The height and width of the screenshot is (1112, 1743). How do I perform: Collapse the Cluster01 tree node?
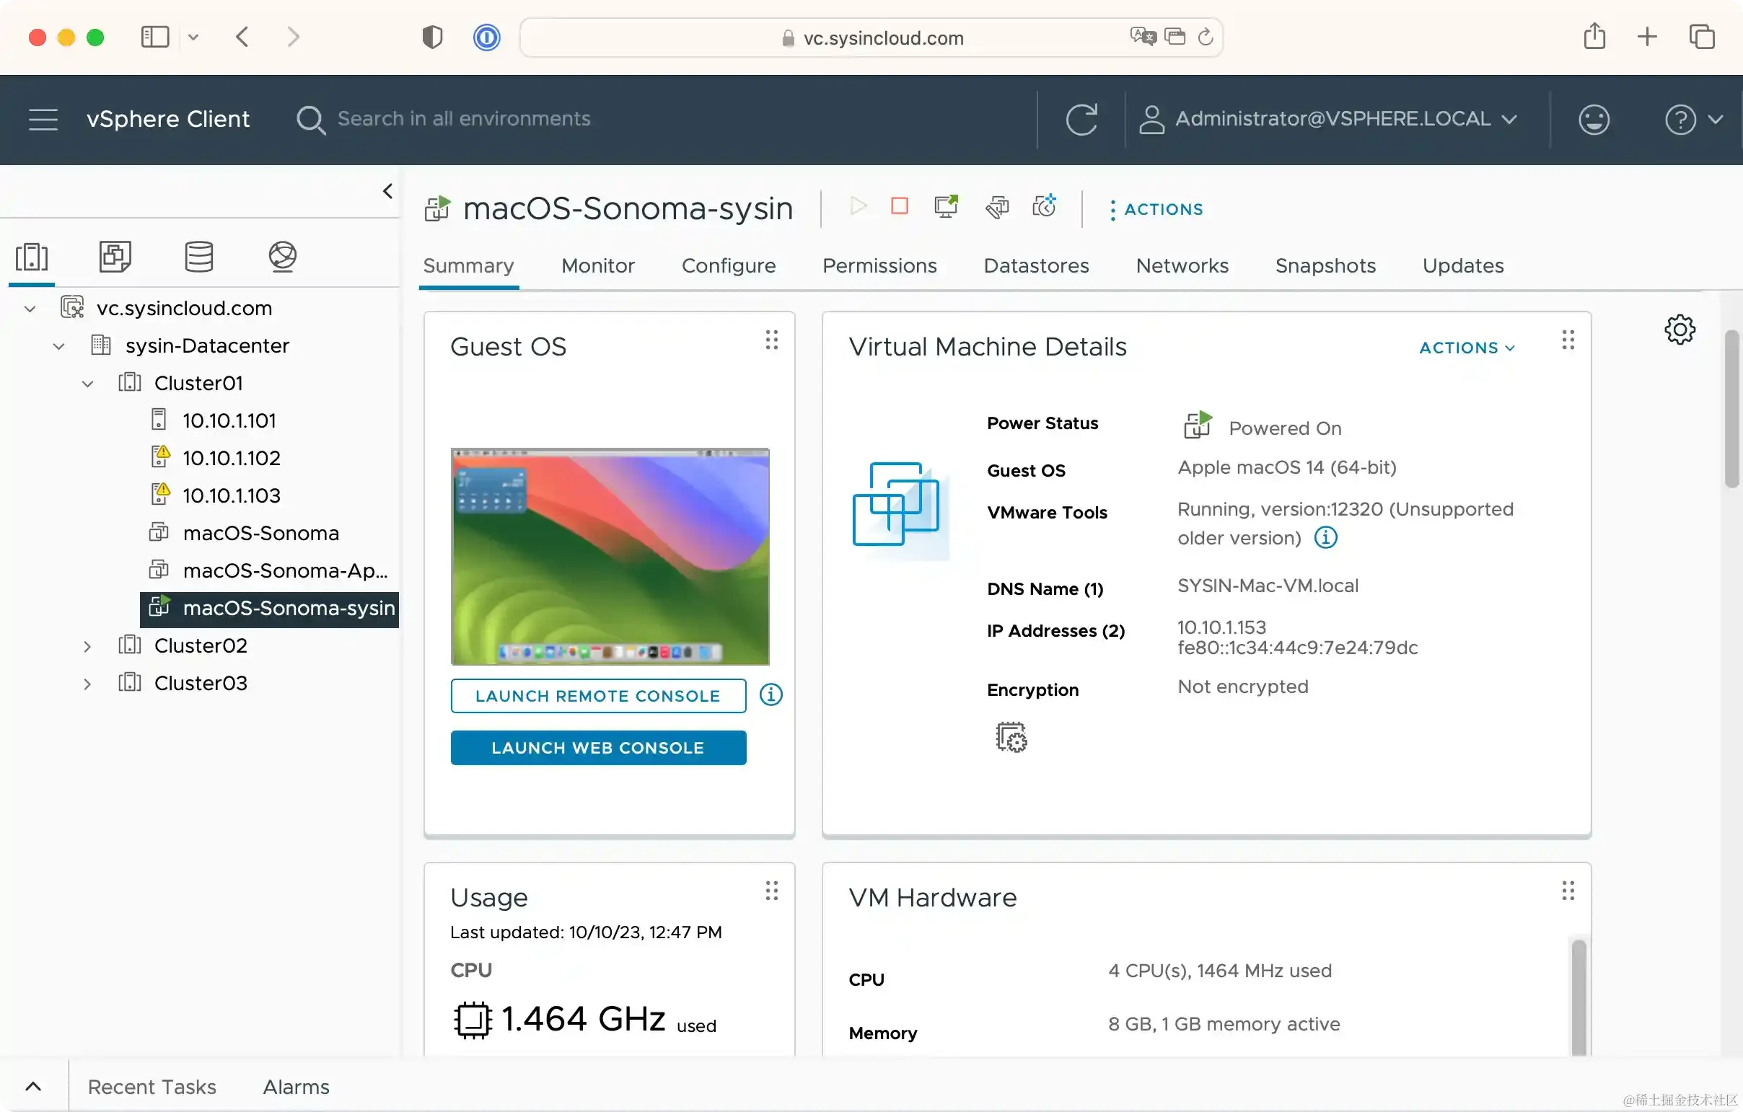tap(87, 383)
